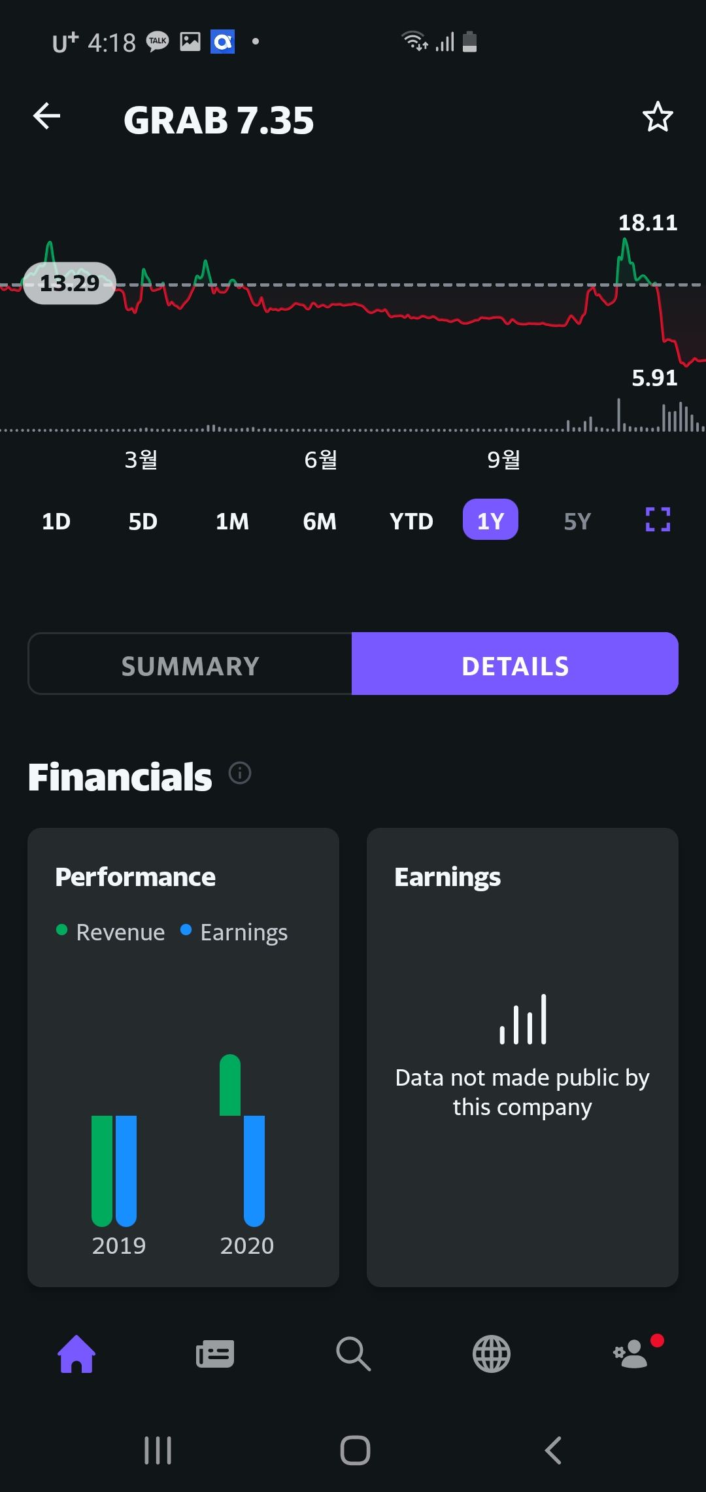The image size is (706, 1492).
Task: Tap the Earnings legend item in Performance
Action: click(x=234, y=932)
